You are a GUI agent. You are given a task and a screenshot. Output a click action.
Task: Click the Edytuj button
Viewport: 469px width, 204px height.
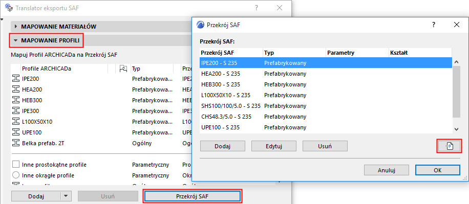274,146
